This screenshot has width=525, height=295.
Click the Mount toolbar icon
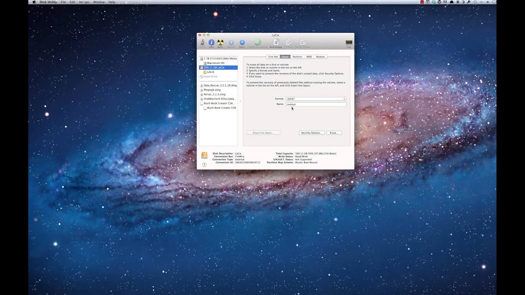pyautogui.click(x=231, y=42)
